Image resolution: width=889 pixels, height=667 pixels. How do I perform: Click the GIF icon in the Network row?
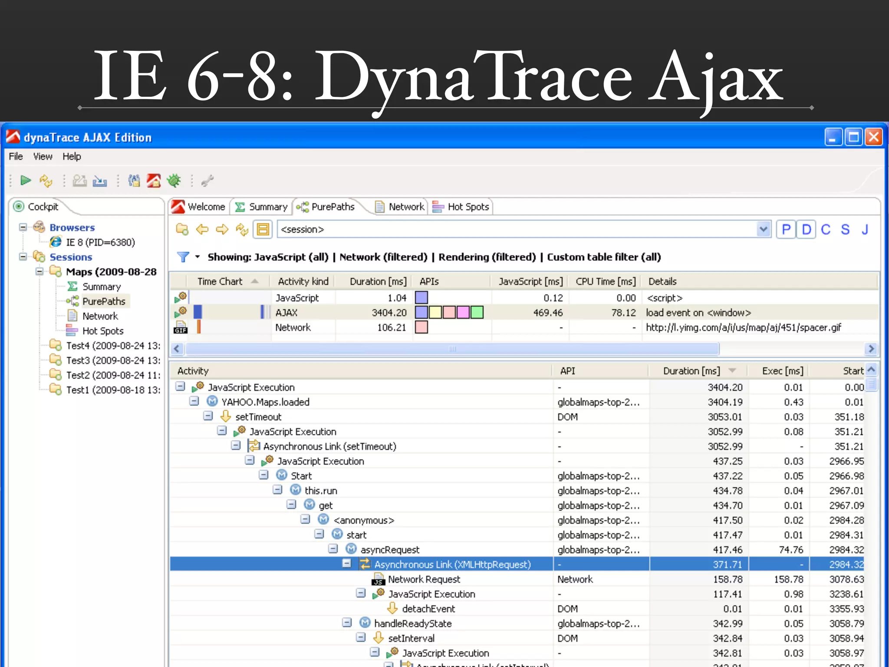tap(181, 327)
